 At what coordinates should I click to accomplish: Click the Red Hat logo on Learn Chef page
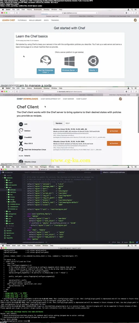46,61
